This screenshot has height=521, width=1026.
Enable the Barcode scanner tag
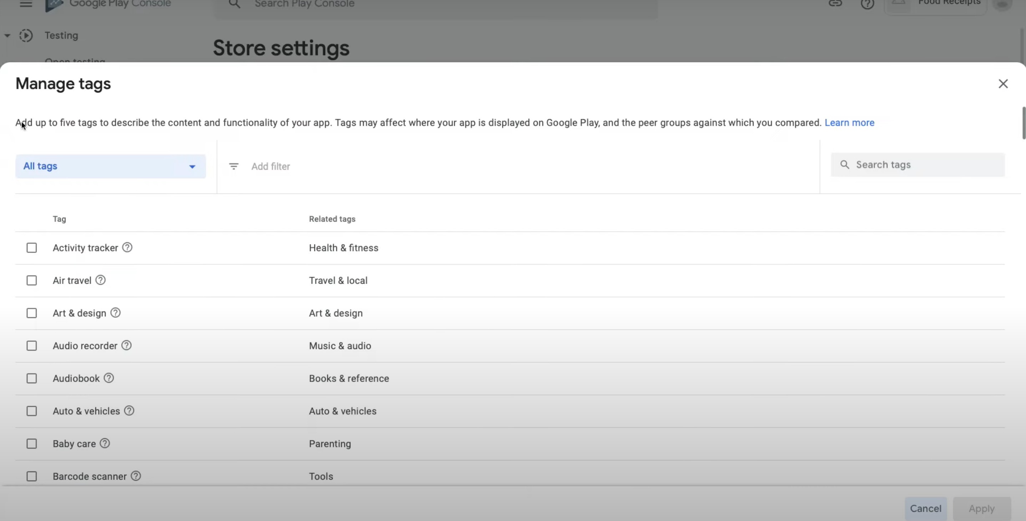point(31,476)
